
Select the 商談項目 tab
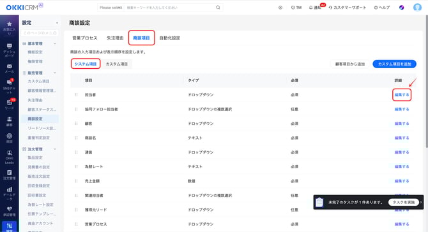click(x=141, y=38)
